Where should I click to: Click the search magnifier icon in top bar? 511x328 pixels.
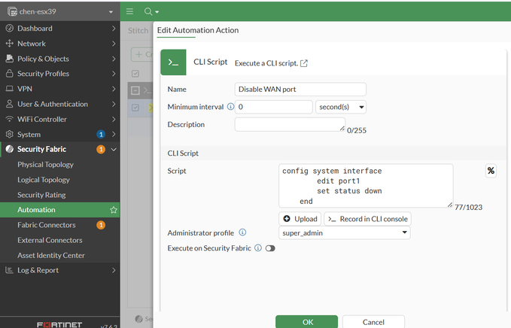click(x=148, y=11)
